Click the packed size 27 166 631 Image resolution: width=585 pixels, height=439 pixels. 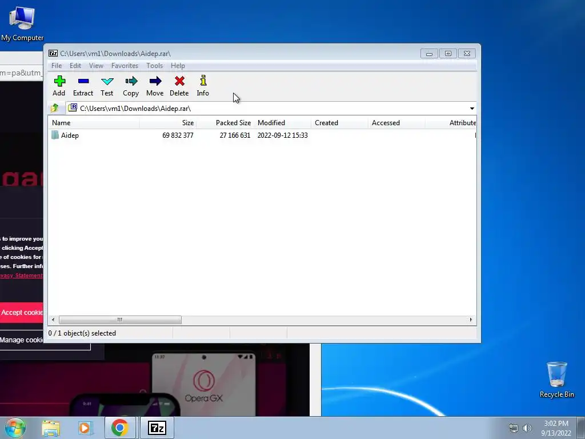235,135
